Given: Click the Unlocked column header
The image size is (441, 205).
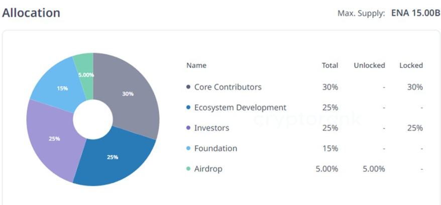Looking at the screenshot, I should pyautogui.click(x=369, y=65).
